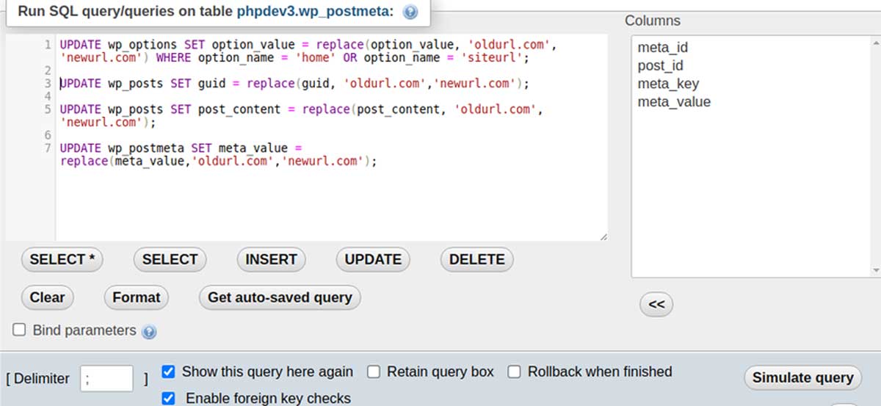Get the auto-saved query
Screen dimensions: 881x406
(x=280, y=297)
